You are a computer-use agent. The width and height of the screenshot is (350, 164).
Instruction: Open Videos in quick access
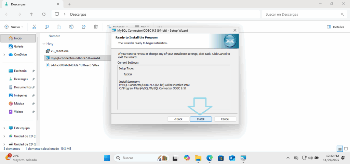pyautogui.click(x=18, y=112)
